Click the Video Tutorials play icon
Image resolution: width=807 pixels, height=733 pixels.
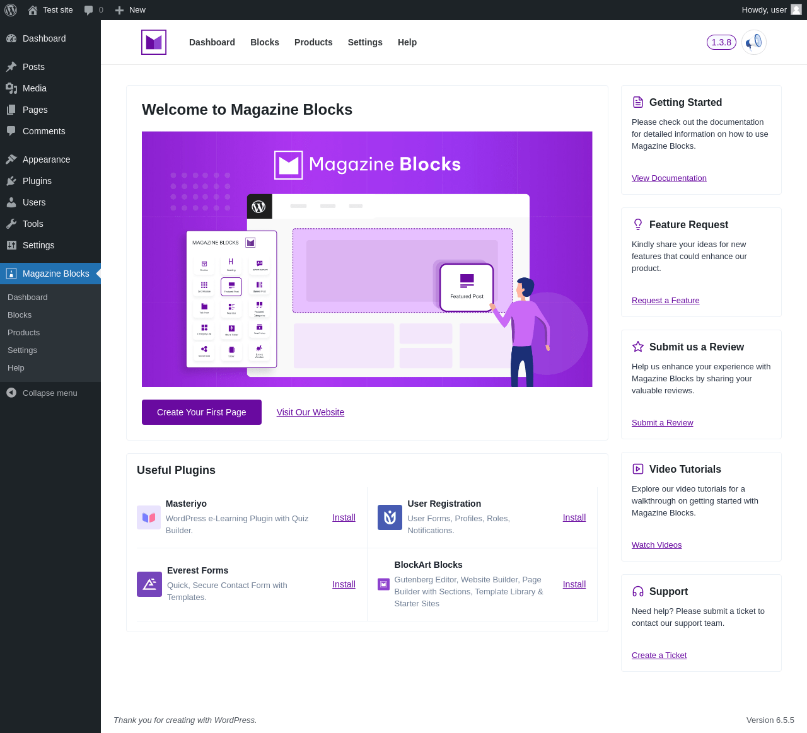(x=638, y=469)
